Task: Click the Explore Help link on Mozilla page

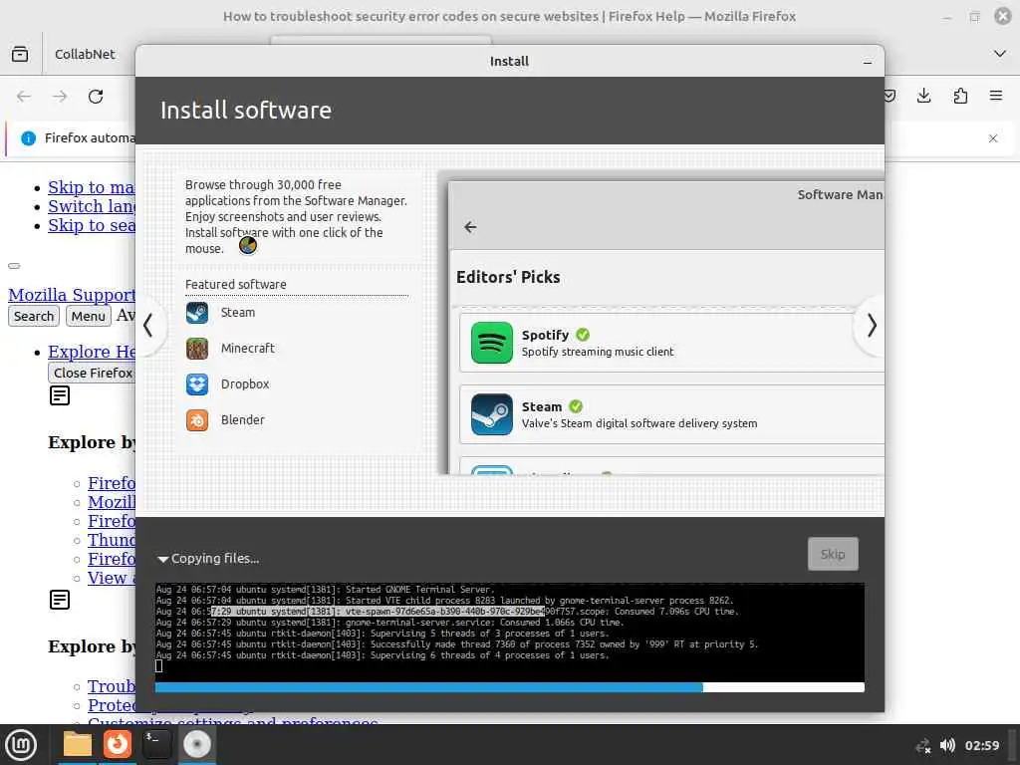Action: pyautogui.click(x=92, y=352)
